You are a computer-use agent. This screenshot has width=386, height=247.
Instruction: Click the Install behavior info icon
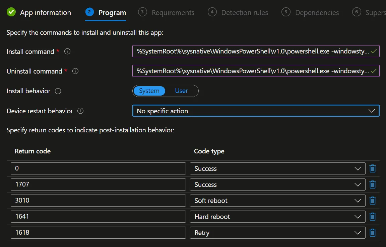tap(58, 91)
